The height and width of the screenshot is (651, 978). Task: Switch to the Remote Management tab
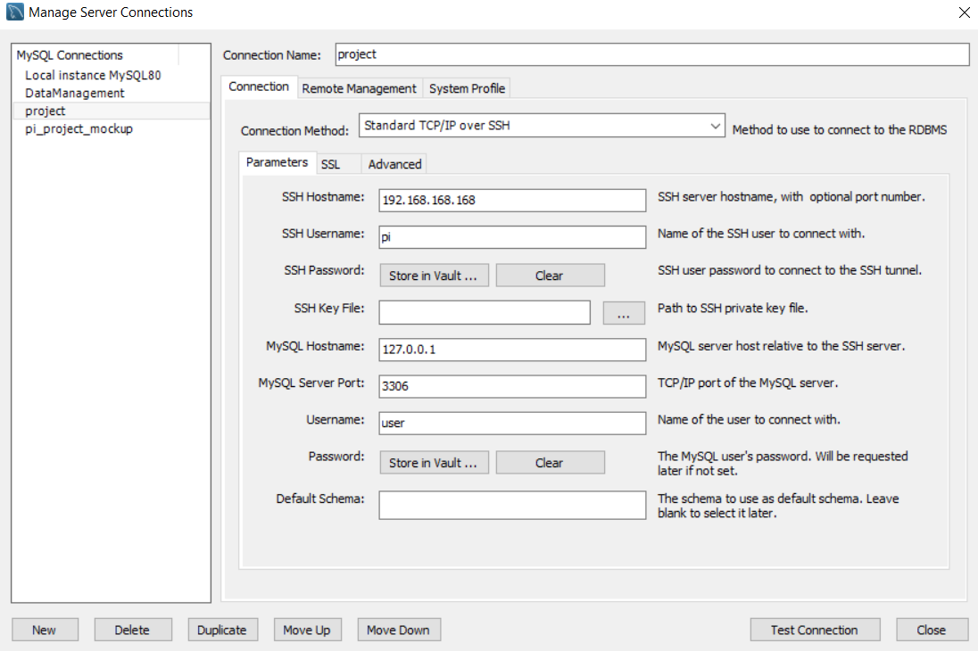click(x=359, y=88)
